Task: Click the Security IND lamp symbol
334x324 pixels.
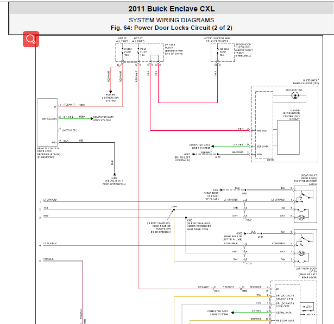Action: click(x=295, y=96)
